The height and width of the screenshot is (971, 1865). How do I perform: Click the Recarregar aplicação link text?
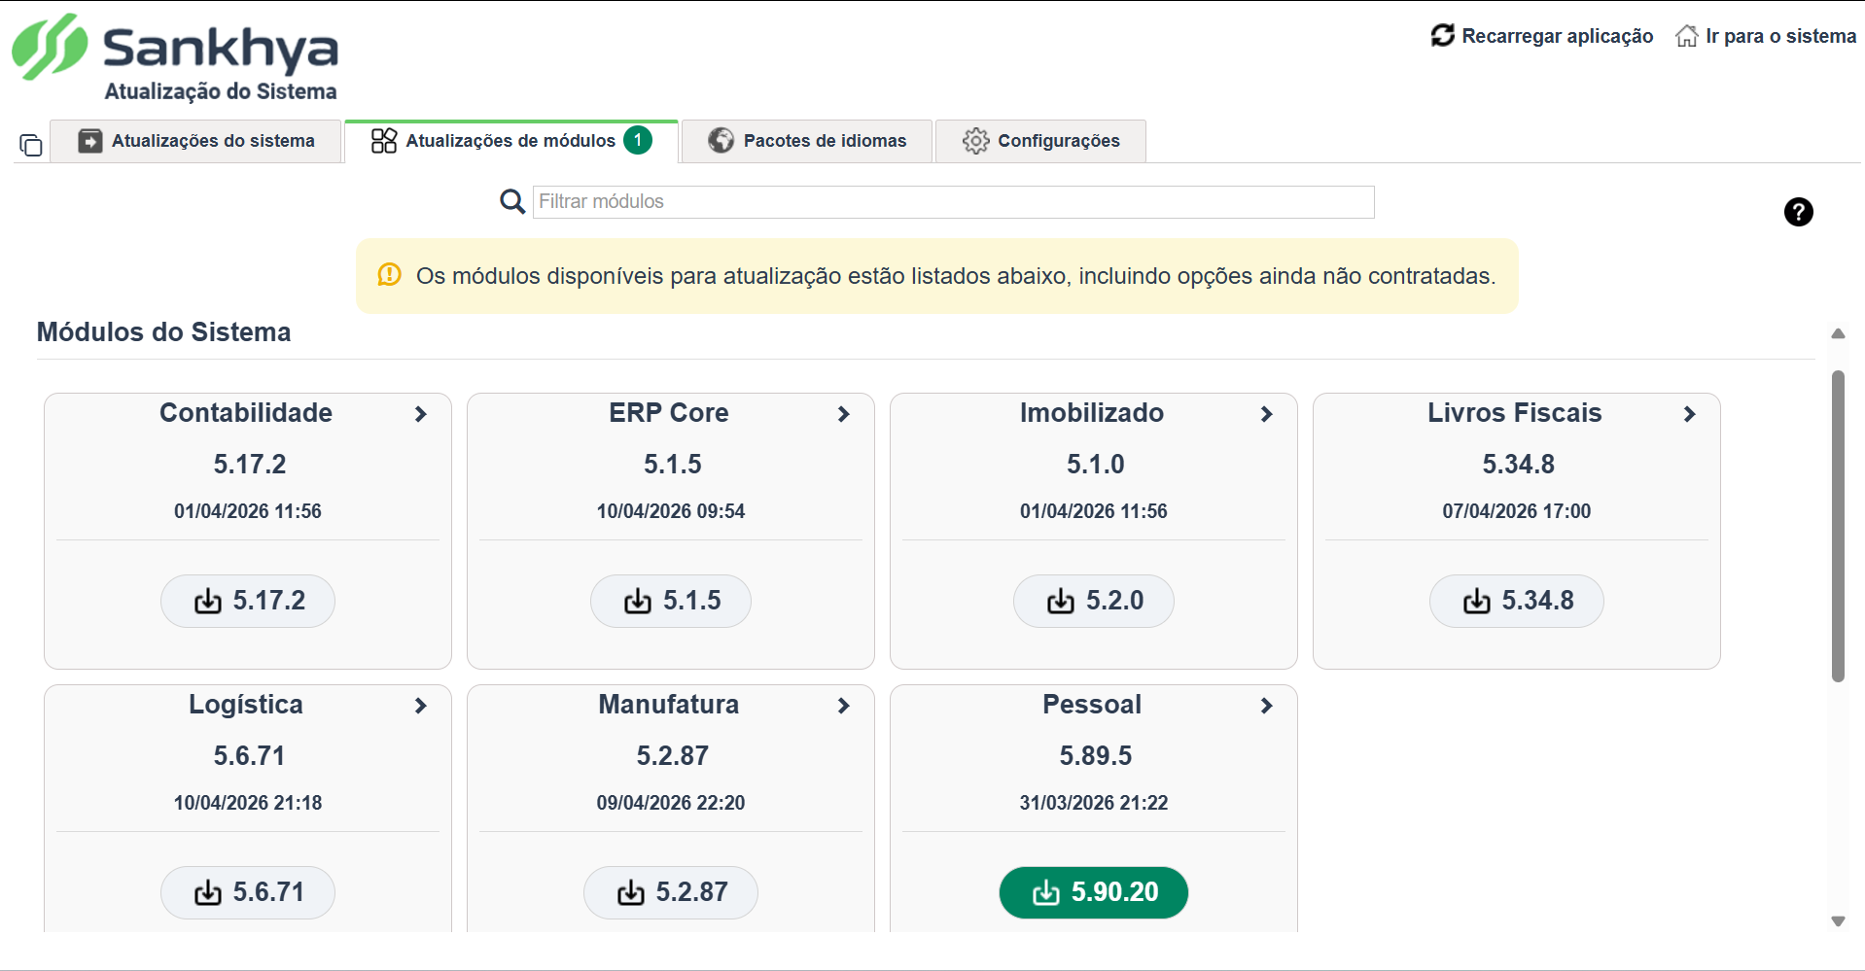click(1558, 36)
